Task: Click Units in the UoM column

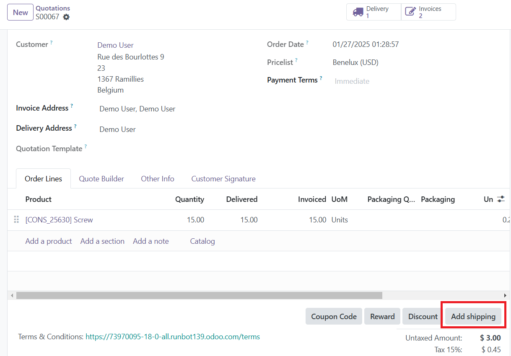Action: pos(340,220)
